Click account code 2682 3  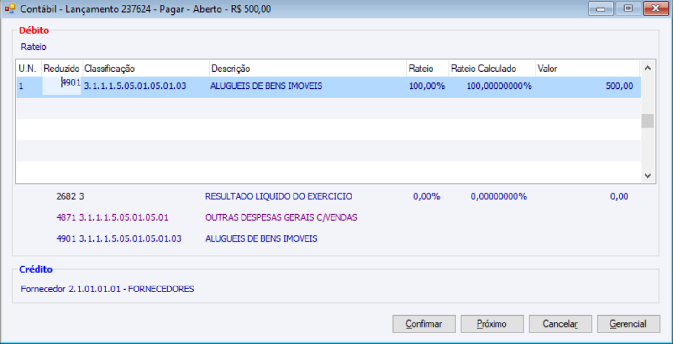click(70, 196)
